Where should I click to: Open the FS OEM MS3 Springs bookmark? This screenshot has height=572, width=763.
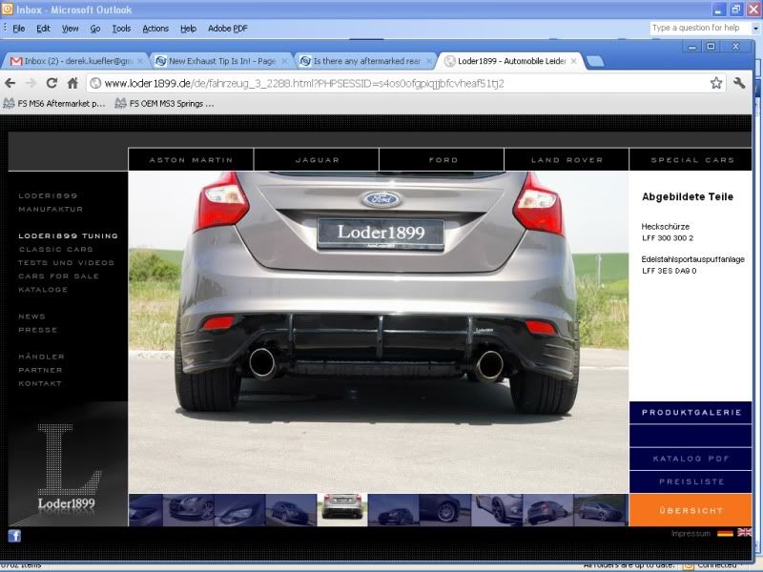click(165, 103)
